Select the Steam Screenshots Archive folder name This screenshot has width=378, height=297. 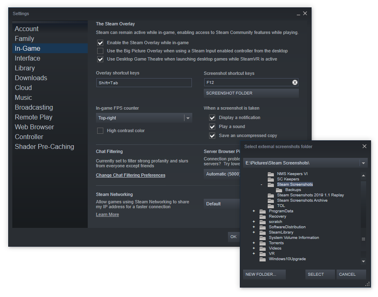302,200
